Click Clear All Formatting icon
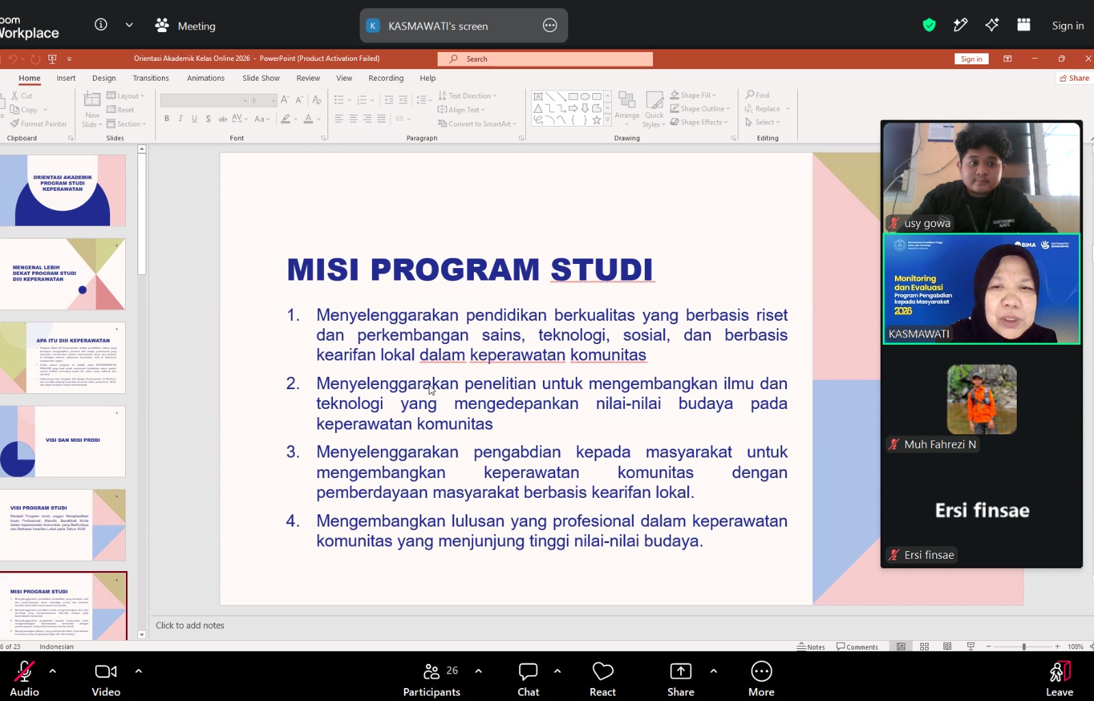The image size is (1094, 701). pos(317,100)
